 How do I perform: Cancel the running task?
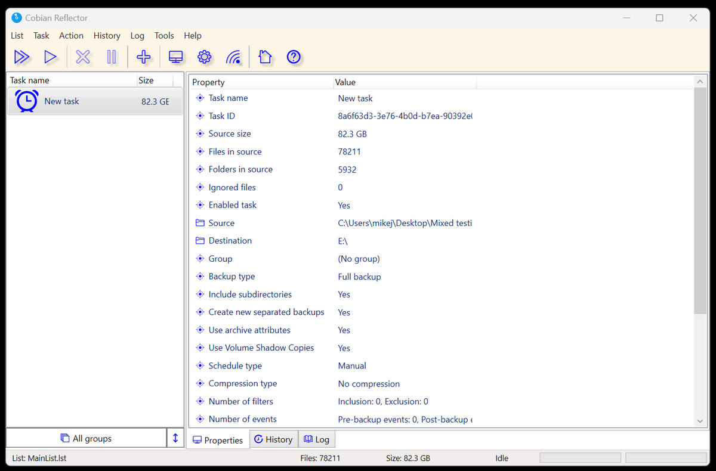point(82,57)
